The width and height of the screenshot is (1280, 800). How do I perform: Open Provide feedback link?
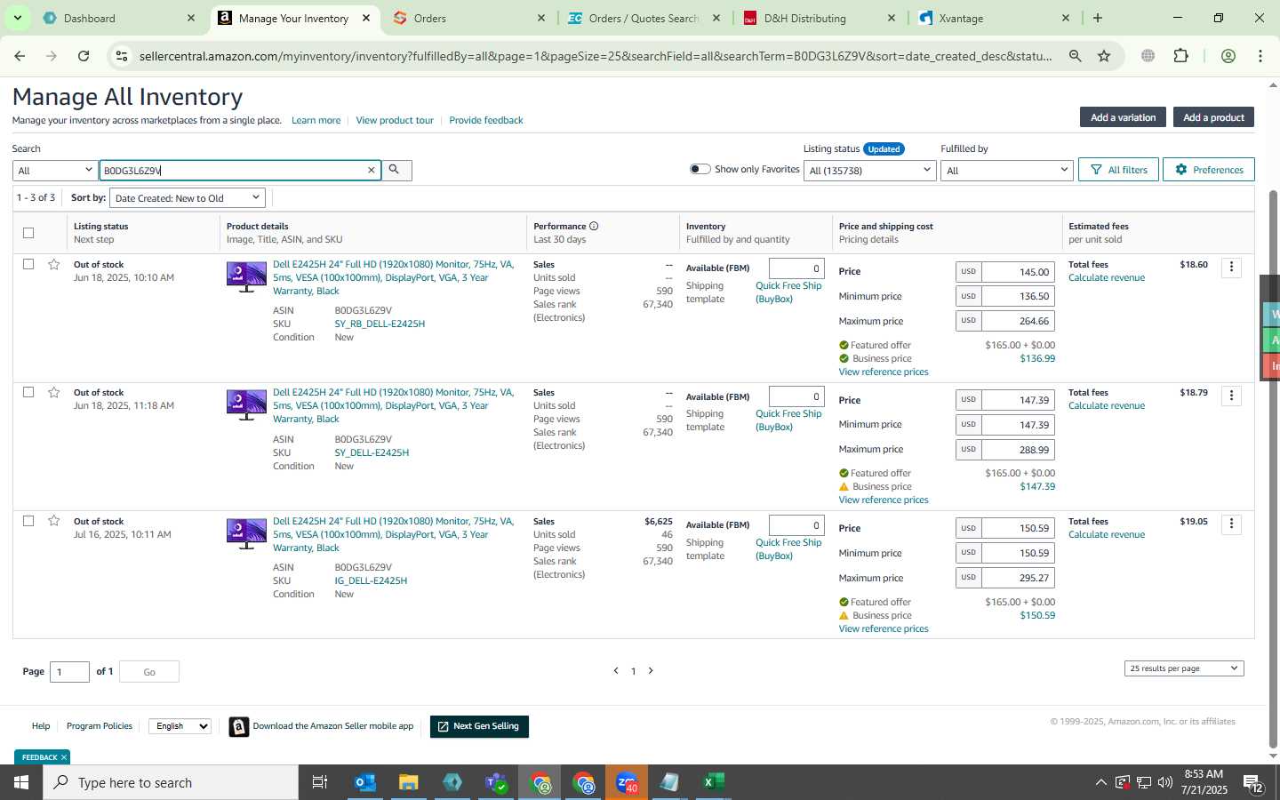tap(486, 120)
